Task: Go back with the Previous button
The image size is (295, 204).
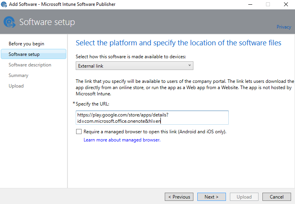Action: pyautogui.click(x=179, y=197)
